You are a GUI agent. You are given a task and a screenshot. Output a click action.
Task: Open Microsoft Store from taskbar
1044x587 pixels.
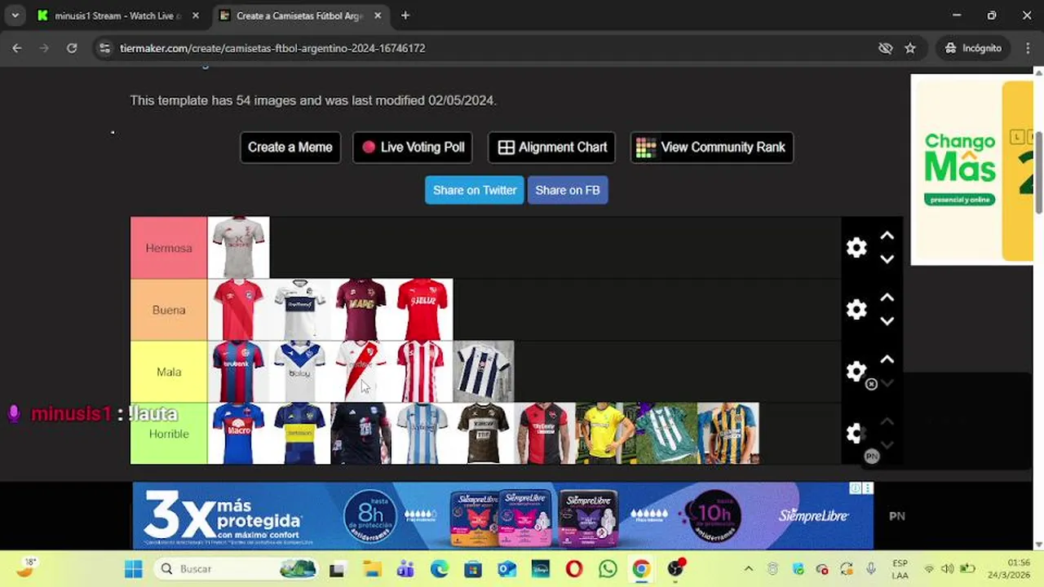[x=473, y=569]
